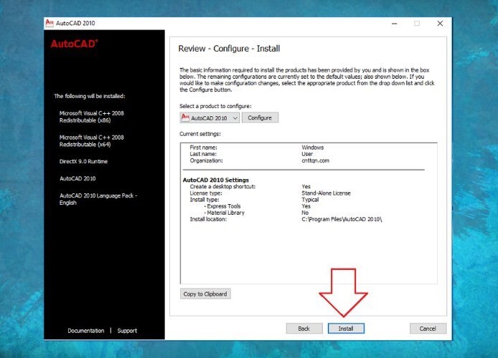Click the First name value 'Windows'

(313, 147)
